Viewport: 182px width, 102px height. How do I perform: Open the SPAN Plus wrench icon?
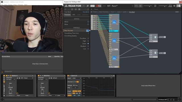click(x=42, y=76)
